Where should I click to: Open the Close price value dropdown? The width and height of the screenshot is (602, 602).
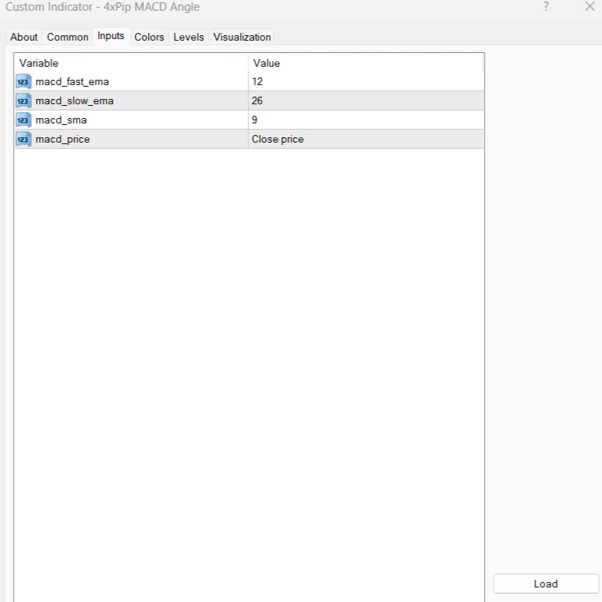click(366, 139)
